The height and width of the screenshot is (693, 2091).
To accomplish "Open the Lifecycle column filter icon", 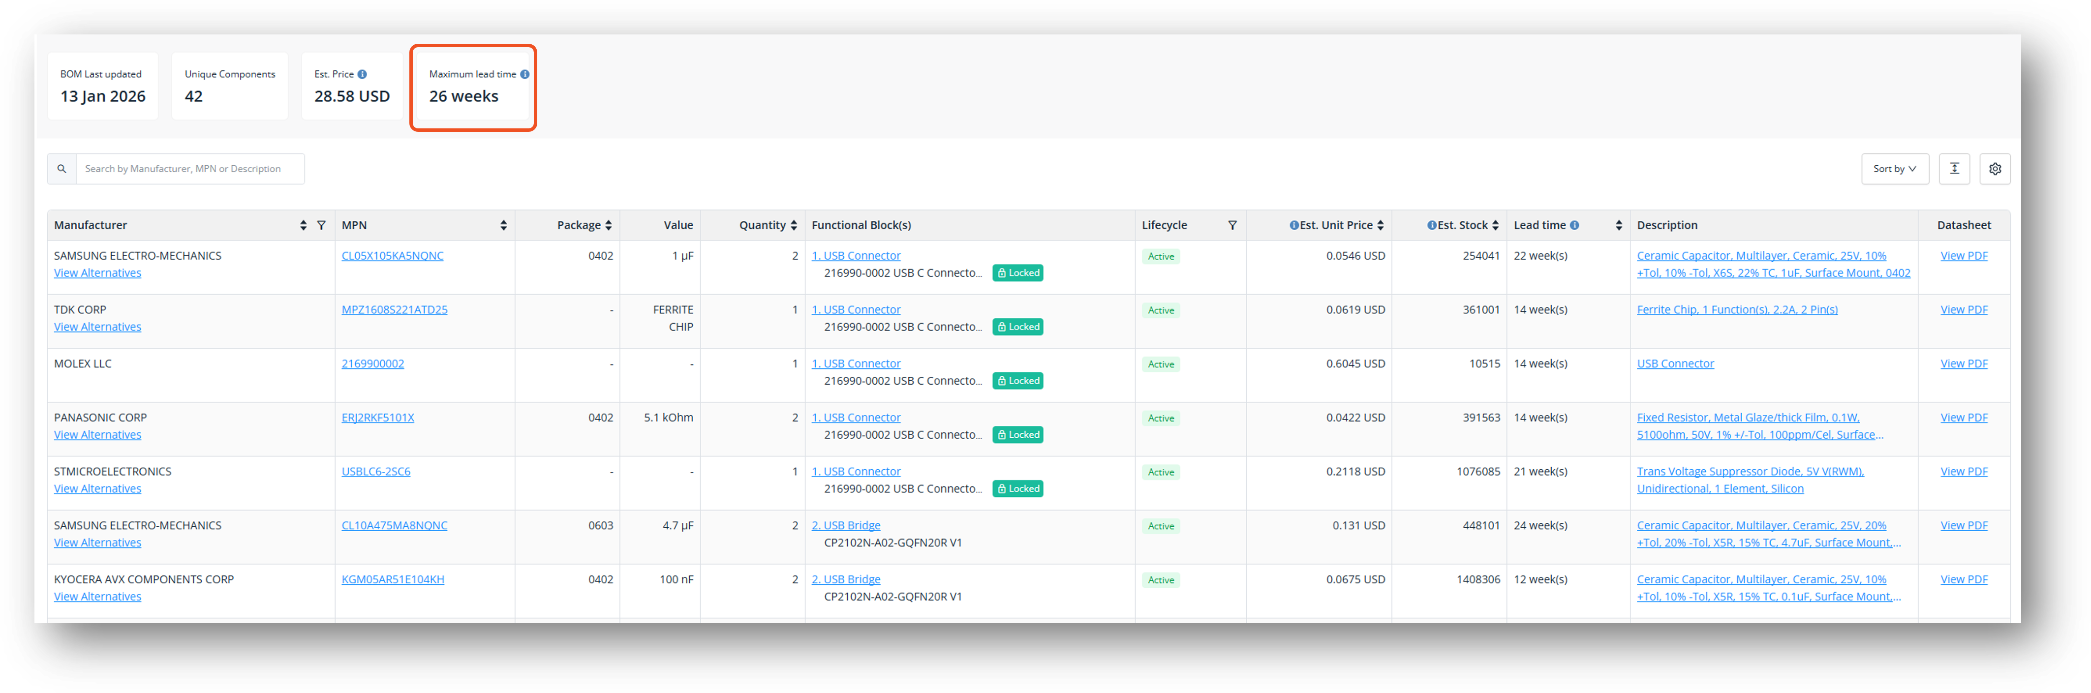I will pyautogui.click(x=1232, y=226).
